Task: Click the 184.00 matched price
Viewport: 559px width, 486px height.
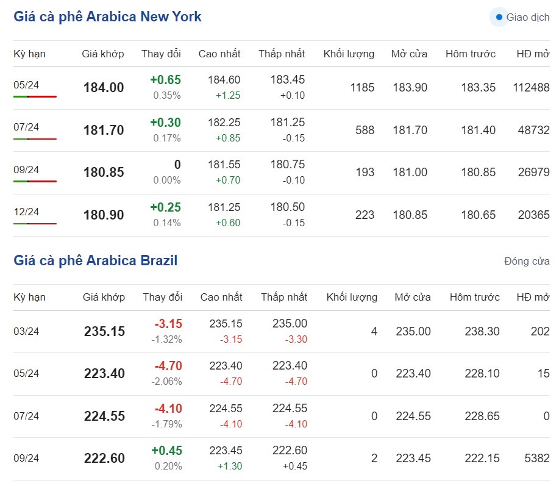Action: 104,88
